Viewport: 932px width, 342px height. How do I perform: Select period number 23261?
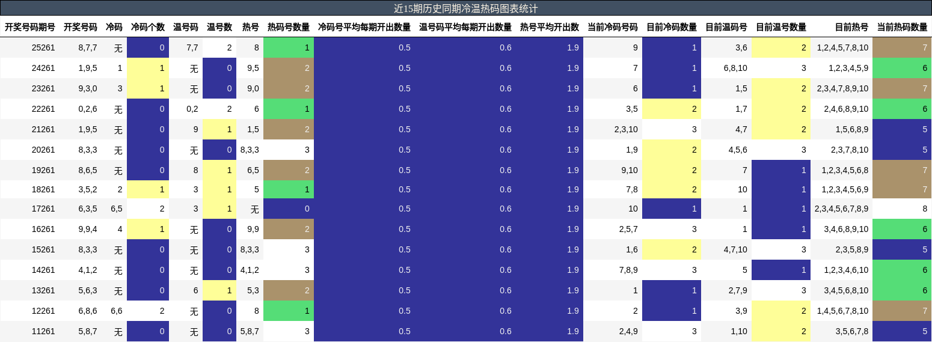(43, 88)
